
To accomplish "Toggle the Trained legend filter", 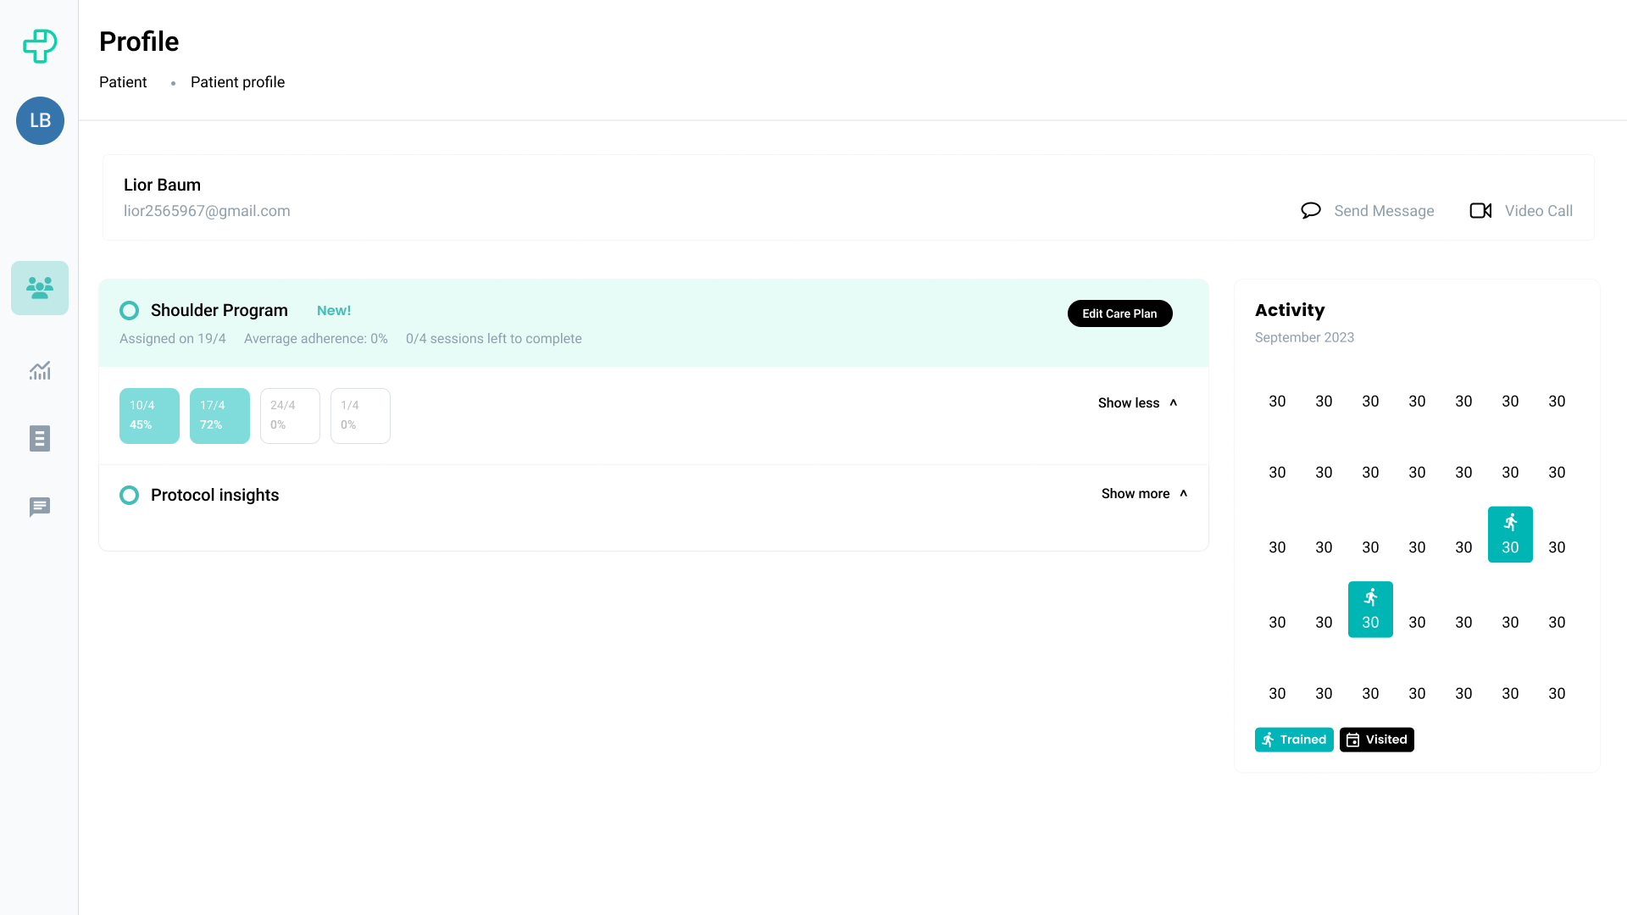I will [x=1293, y=740].
